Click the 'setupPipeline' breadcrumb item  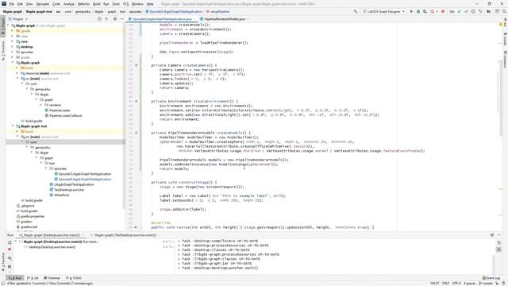pyautogui.click(x=217, y=12)
